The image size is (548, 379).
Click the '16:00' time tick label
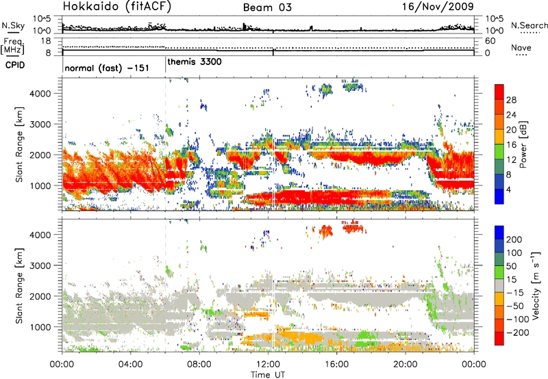(336, 365)
